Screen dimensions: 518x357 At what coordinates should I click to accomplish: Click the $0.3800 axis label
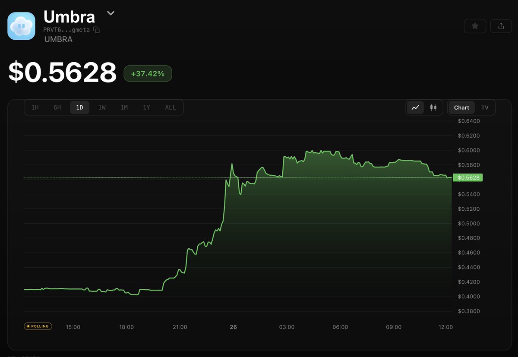pyautogui.click(x=469, y=311)
